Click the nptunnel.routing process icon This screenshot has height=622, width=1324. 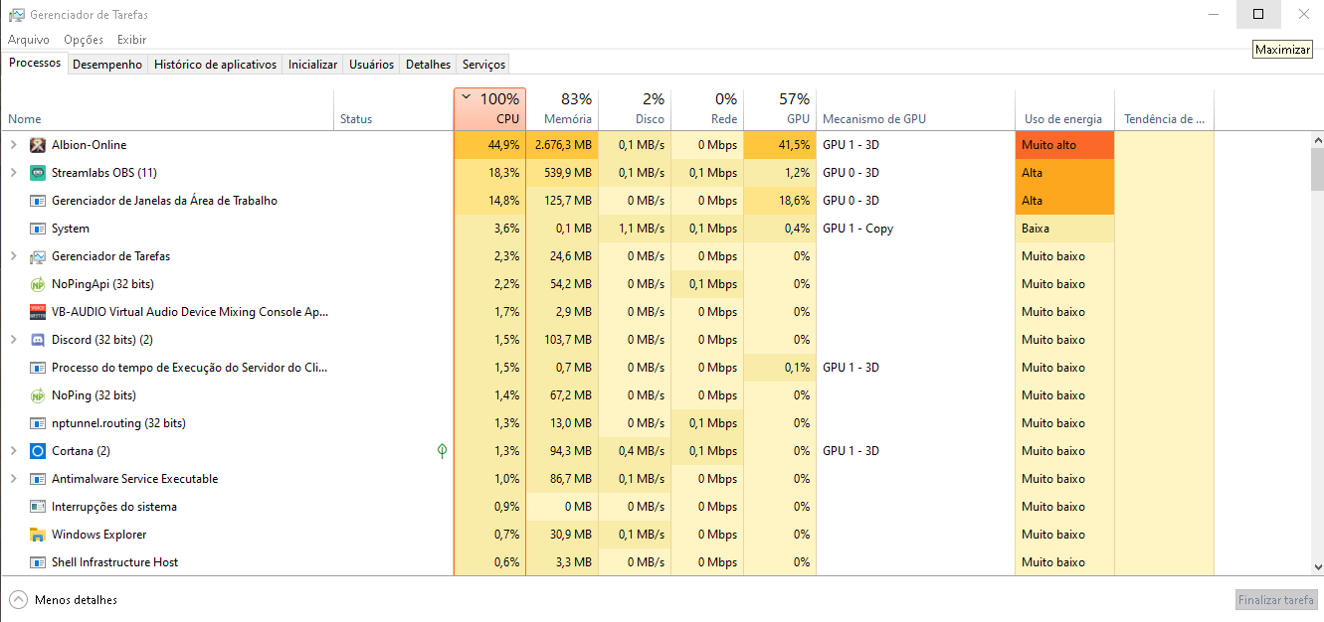[x=38, y=423]
